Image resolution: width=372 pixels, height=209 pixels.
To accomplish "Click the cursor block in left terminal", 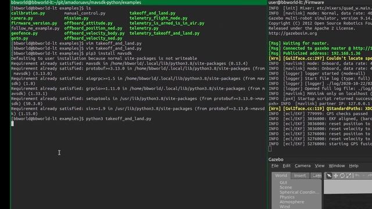I will [13, 124].
